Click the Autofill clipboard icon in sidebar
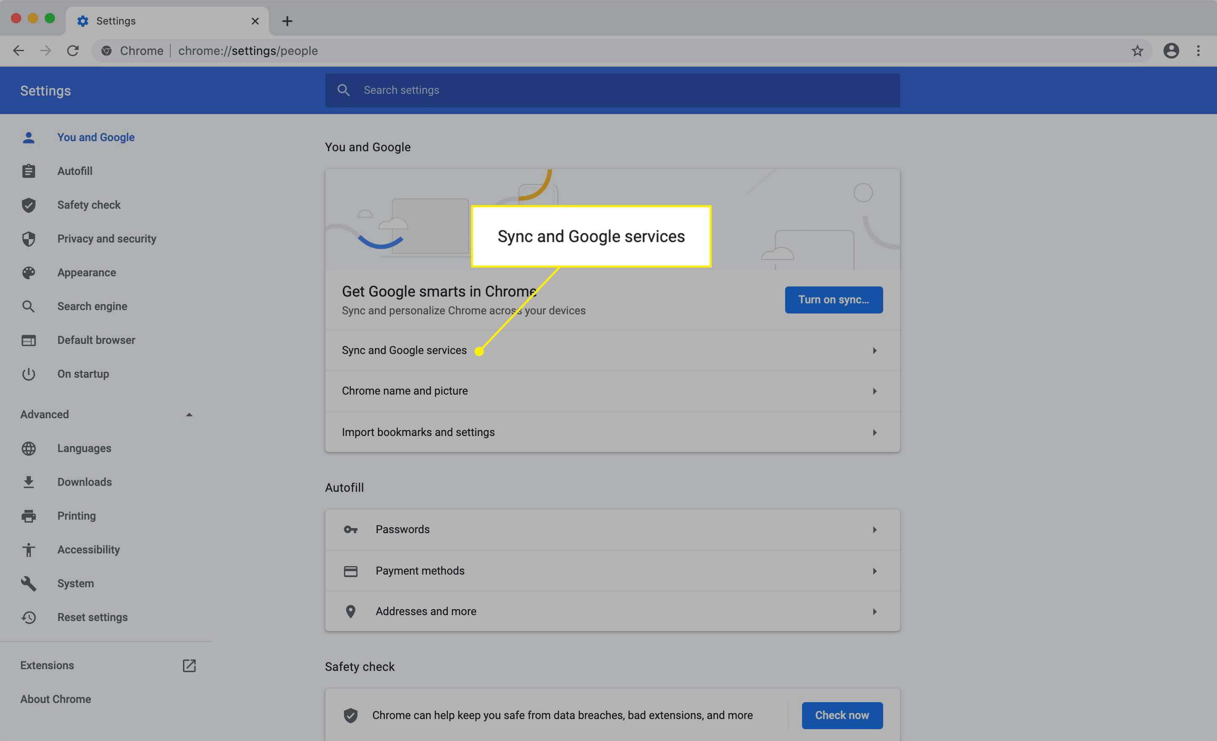The height and width of the screenshot is (741, 1217). click(29, 171)
